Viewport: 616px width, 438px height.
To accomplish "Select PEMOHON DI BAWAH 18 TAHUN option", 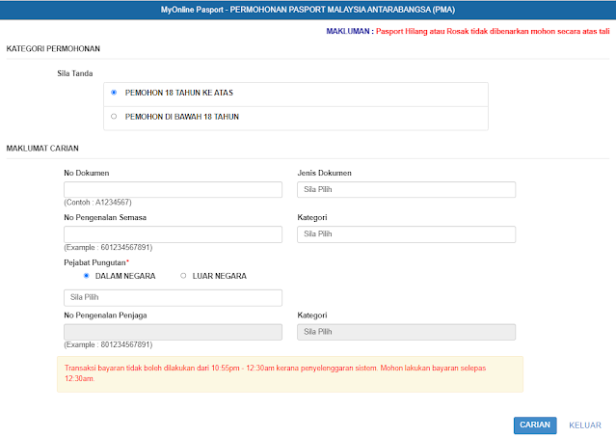I will pos(114,117).
